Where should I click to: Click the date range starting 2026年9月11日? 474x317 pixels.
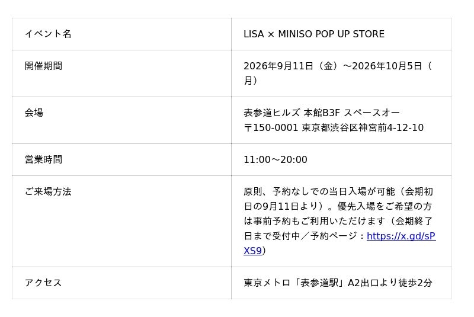(x=338, y=73)
